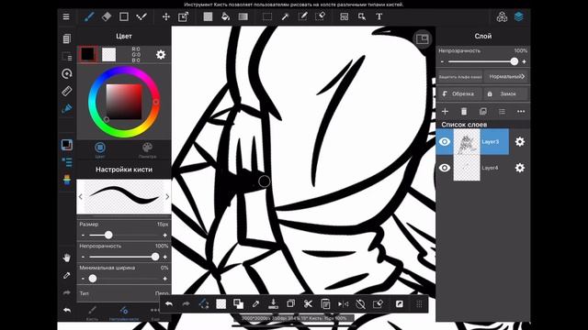Open the hamburger main menu
The image size is (588, 330).
tap(66, 16)
